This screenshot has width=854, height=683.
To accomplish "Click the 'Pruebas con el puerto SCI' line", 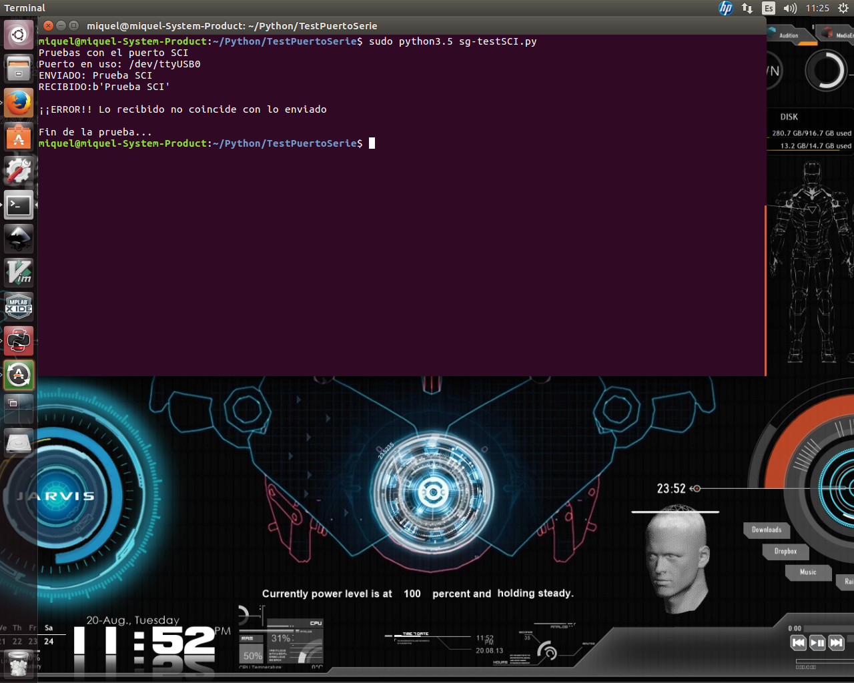I will point(113,53).
